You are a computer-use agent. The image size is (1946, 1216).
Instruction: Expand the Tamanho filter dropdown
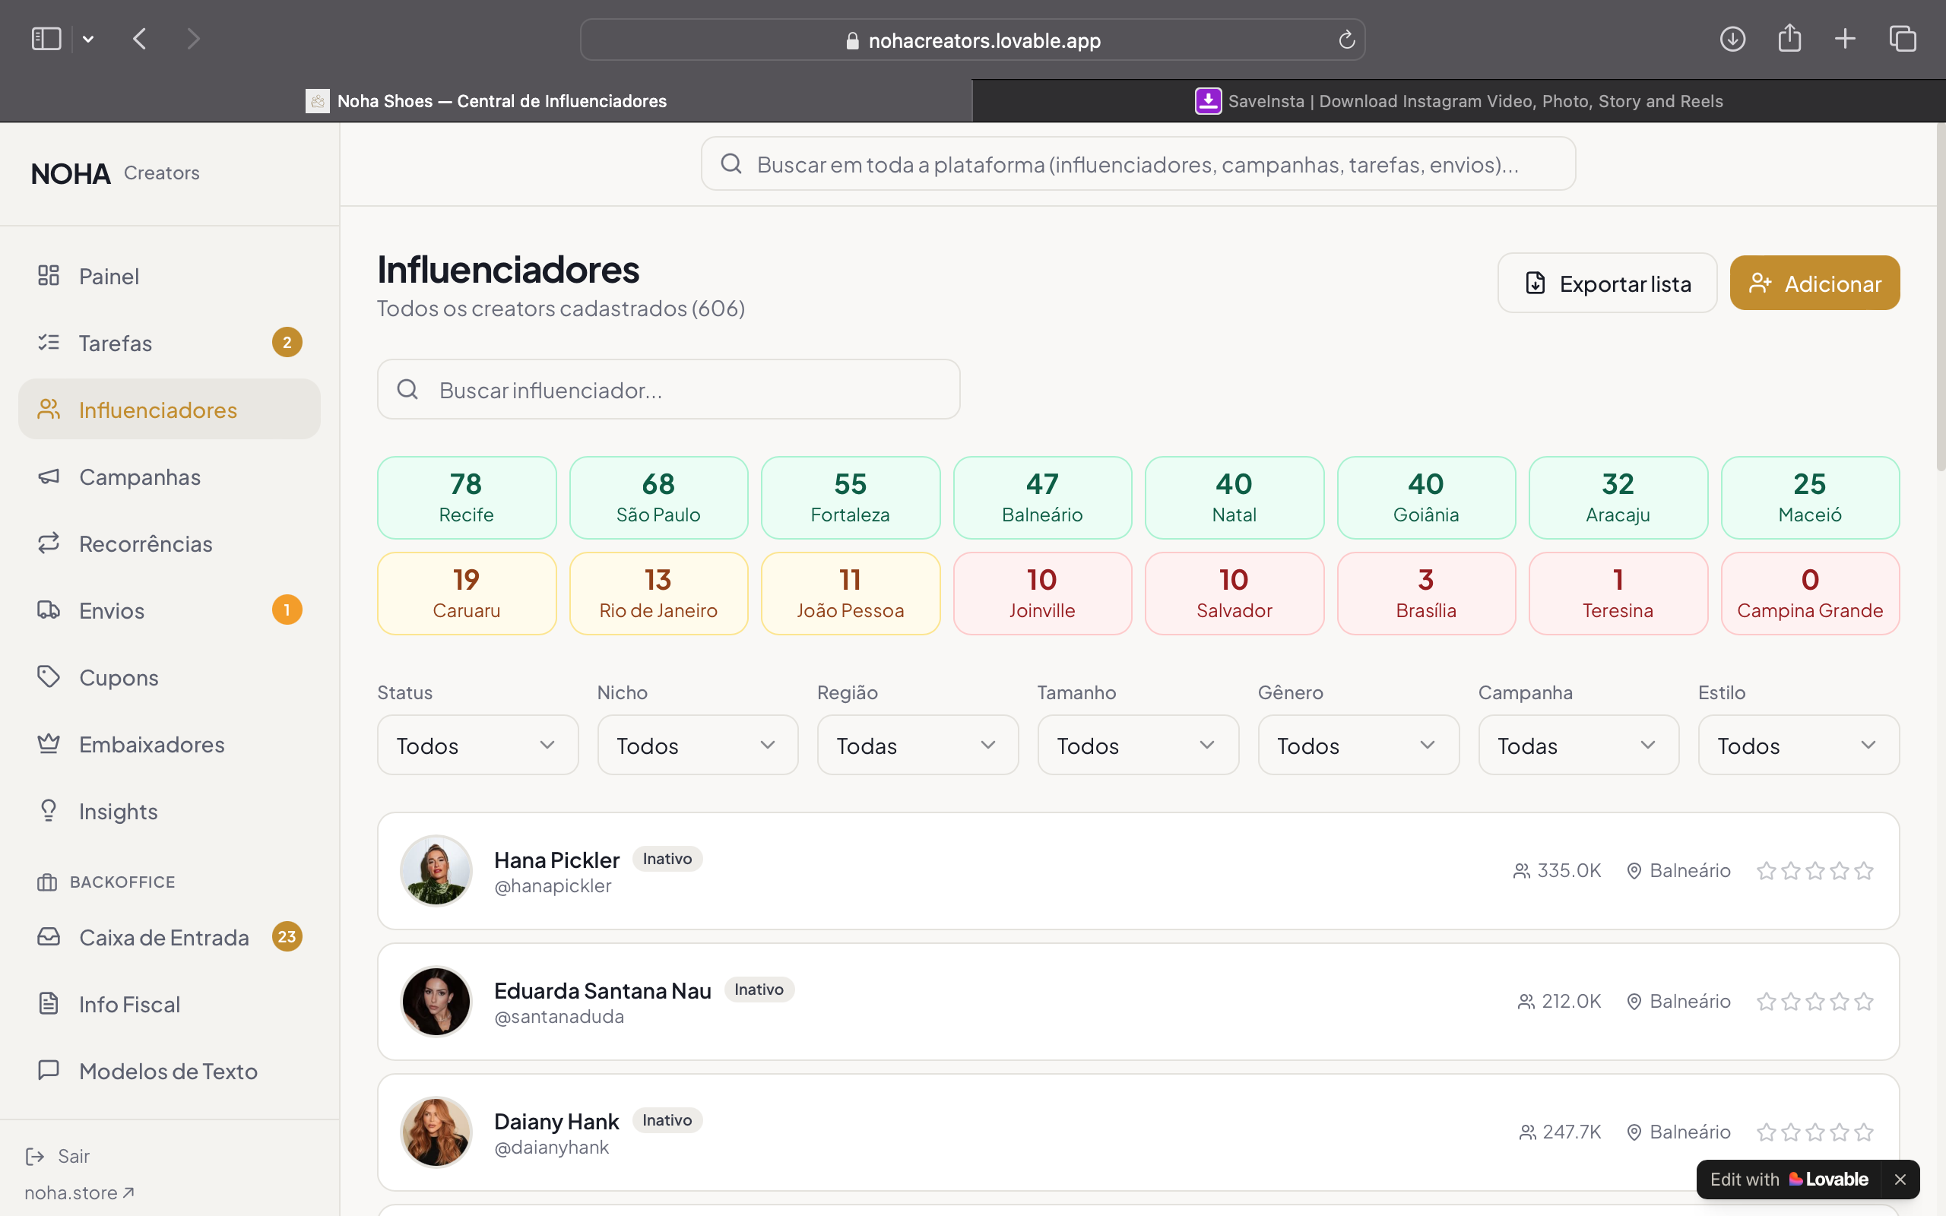tap(1138, 745)
